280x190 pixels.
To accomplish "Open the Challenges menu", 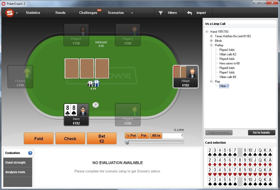I will click(x=88, y=13).
